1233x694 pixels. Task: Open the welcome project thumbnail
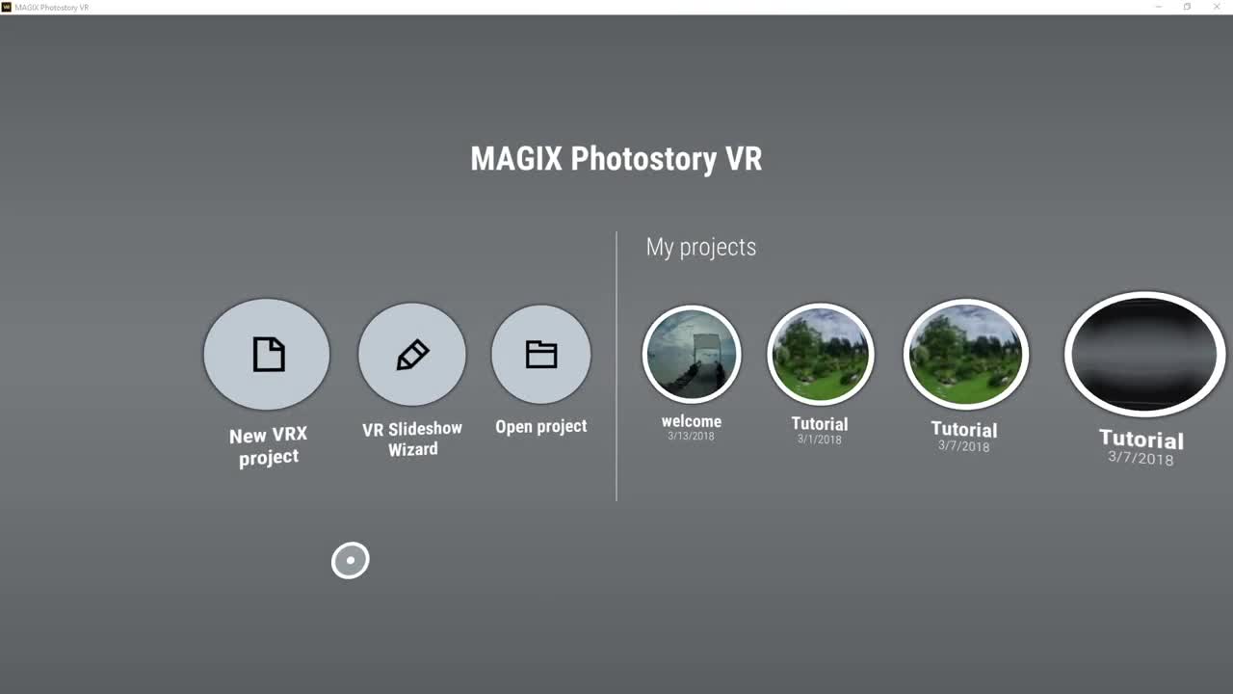tap(692, 354)
